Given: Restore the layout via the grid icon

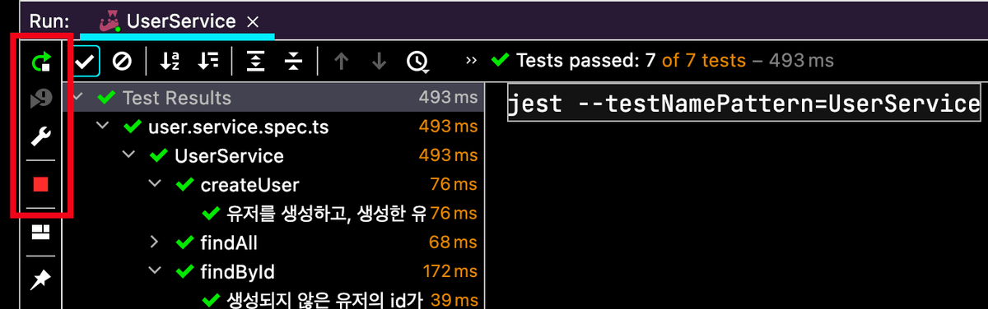Looking at the screenshot, I should click(x=40, y=233).
